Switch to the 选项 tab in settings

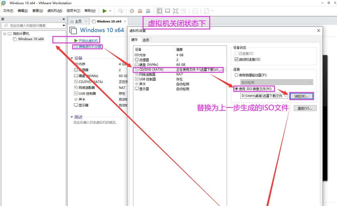point(146,40)
